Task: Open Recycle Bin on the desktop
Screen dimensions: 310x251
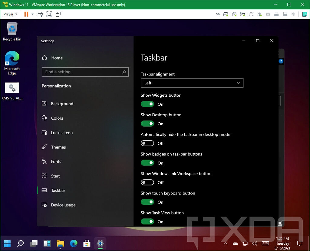Action: [12, 32]
